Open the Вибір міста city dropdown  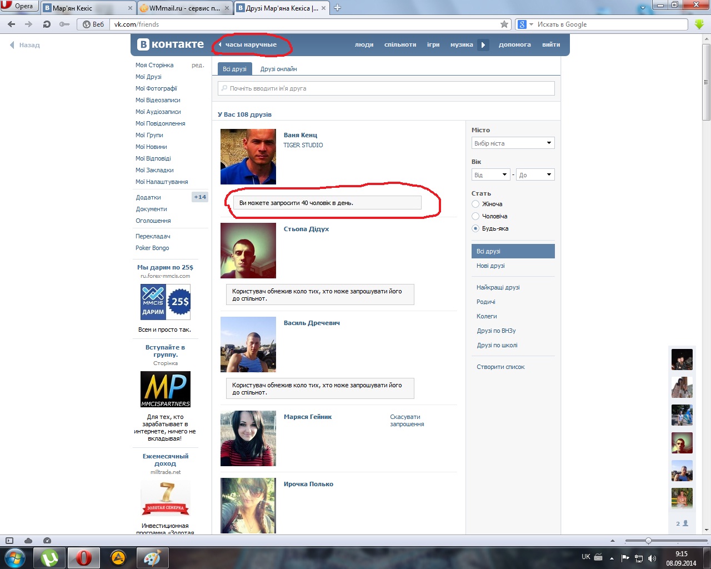pos(513,143)
